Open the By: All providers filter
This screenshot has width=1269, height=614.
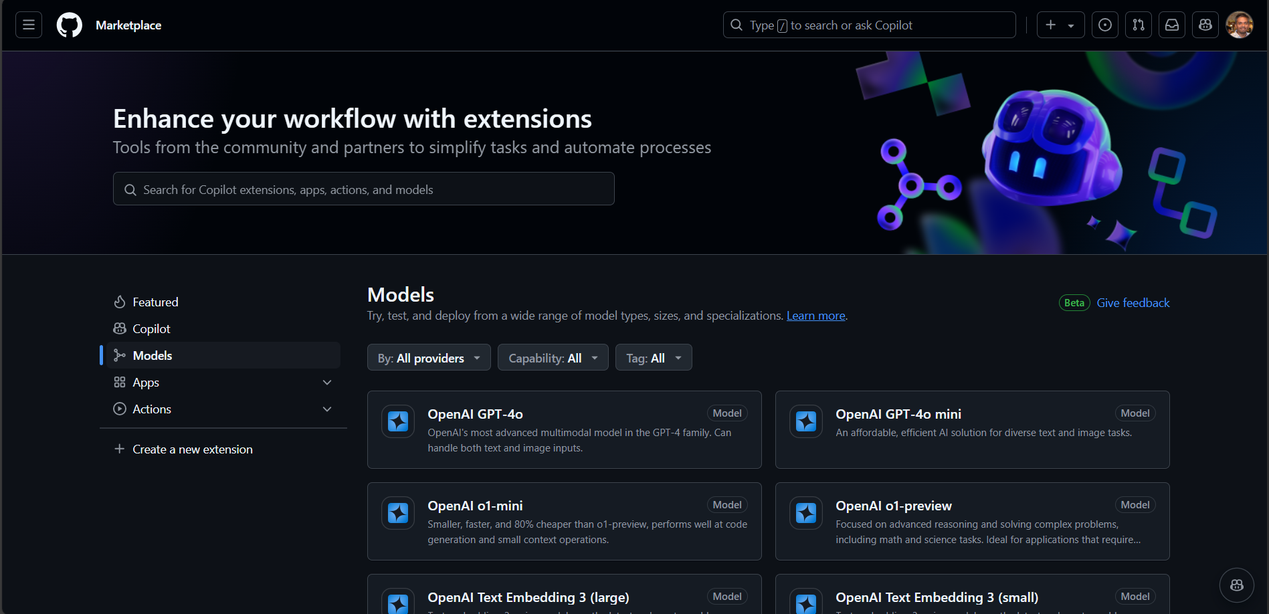click(x=429, y=357)
